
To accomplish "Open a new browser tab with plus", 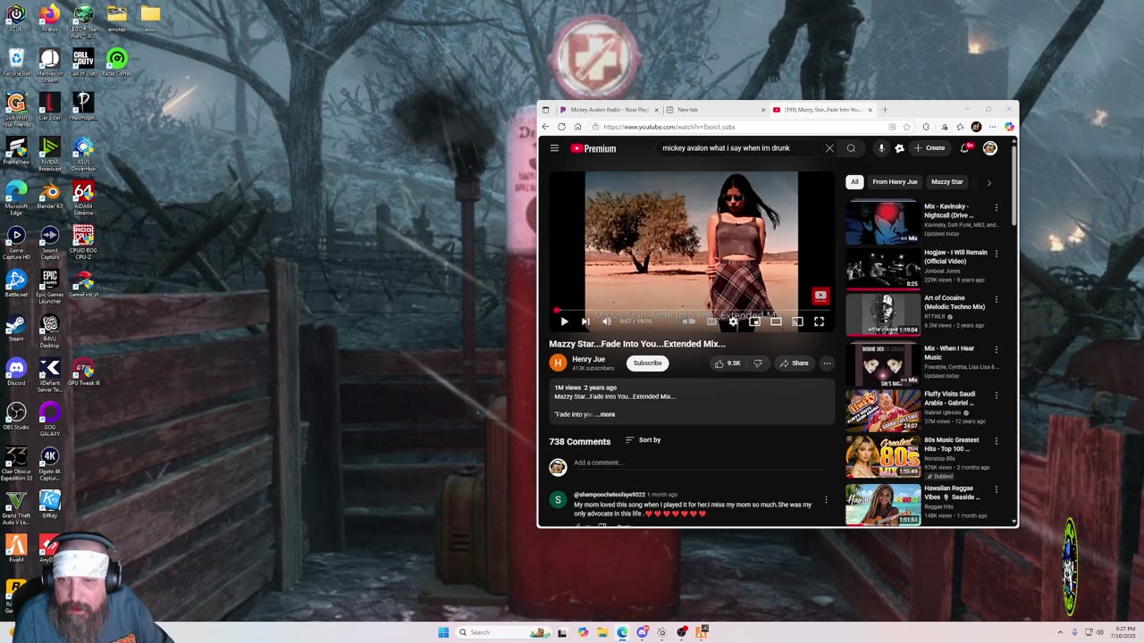I will coord(885,110).
